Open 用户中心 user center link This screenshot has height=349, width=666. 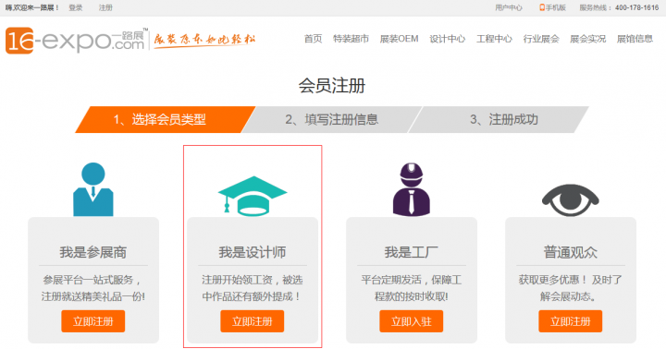tap(509, 7)
